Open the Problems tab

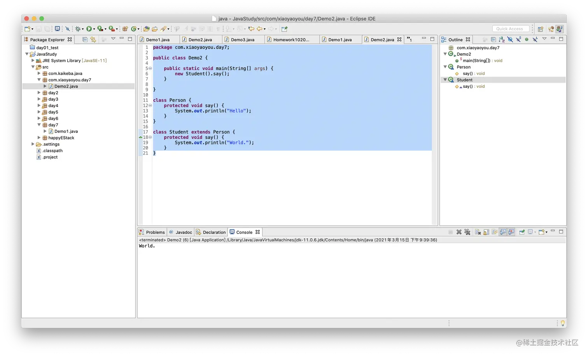[152, 232]
